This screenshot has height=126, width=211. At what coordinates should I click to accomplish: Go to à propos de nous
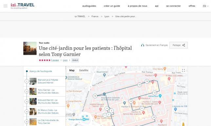pyautogui.click(x=137, y=6)
